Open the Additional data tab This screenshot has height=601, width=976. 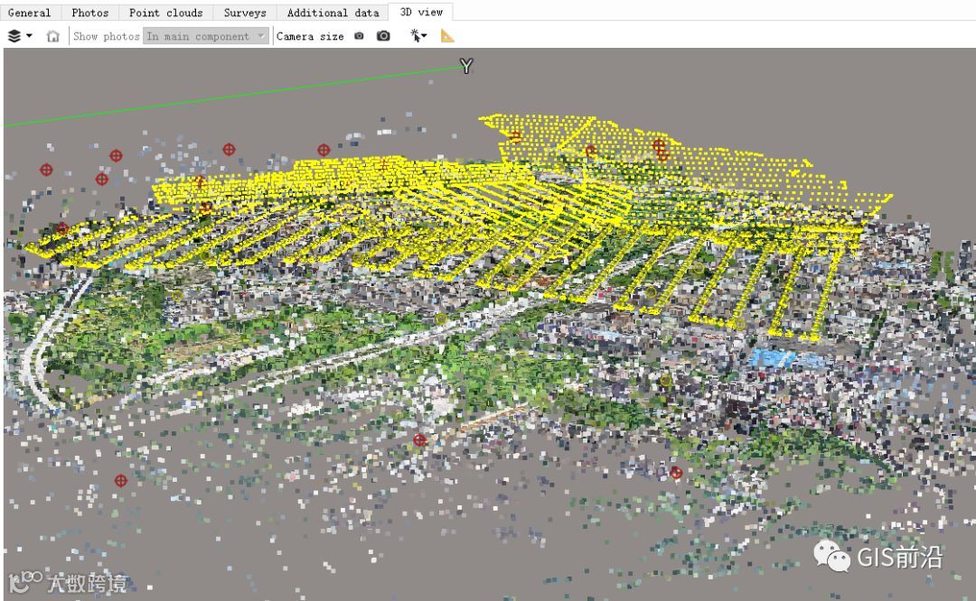coord(333,13)
